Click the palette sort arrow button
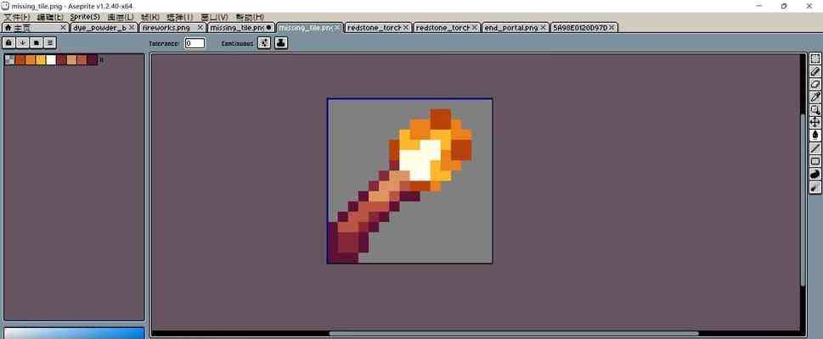This screenshot has height=339, width=823. pos(23,42)
